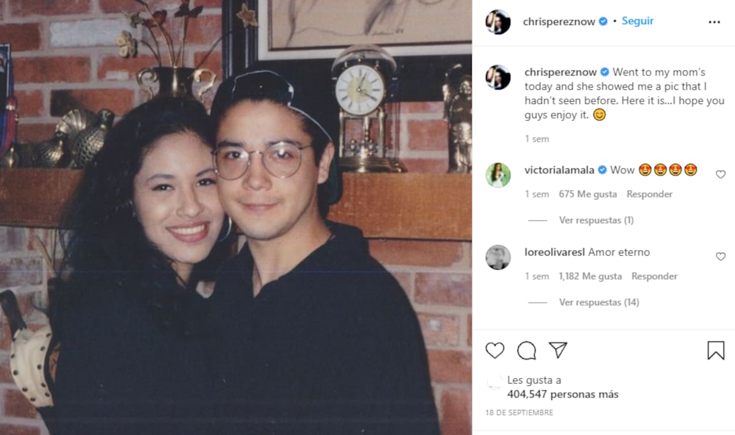The width and height of the screenshot is (735, 435).
Task: Reply to loreolivaresl's comment via Responder
Action: (x=654, y=277)
